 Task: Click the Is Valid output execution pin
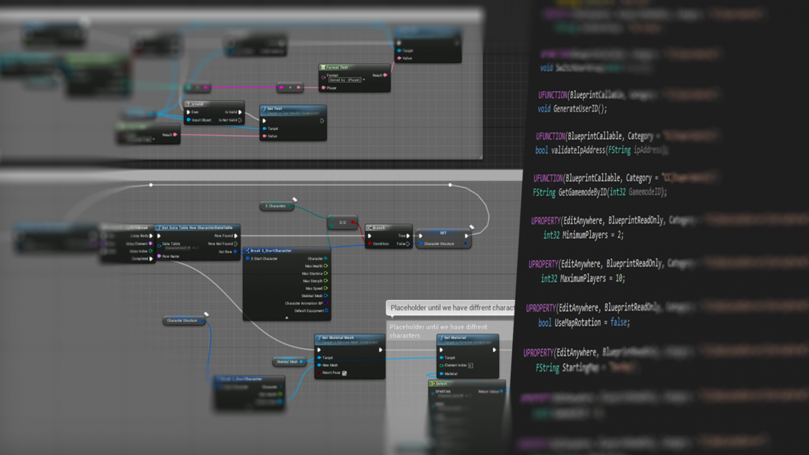pyautogui.click(x=240, y=112)
